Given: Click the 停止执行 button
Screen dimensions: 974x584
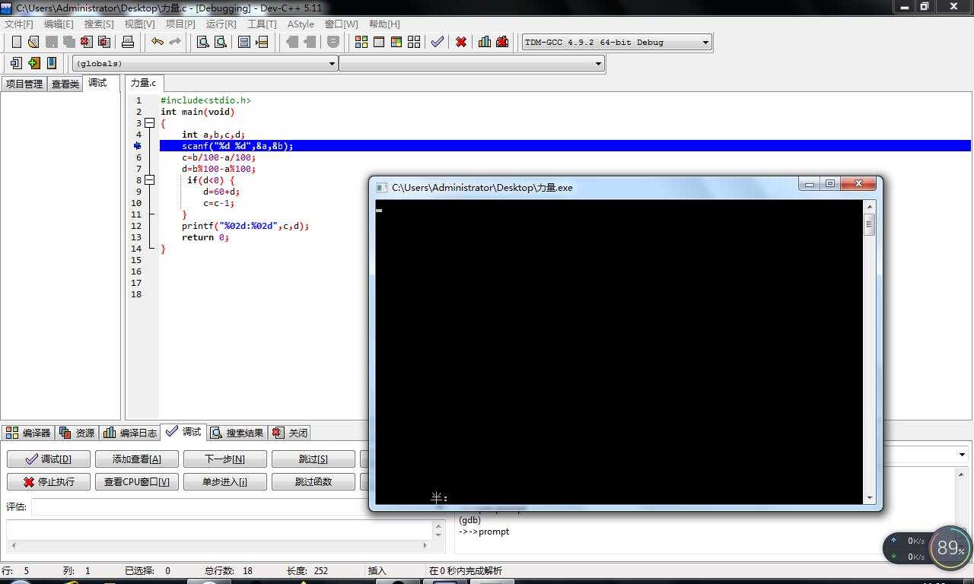Looking at the screenshot, I should click(x=49, y=482).
